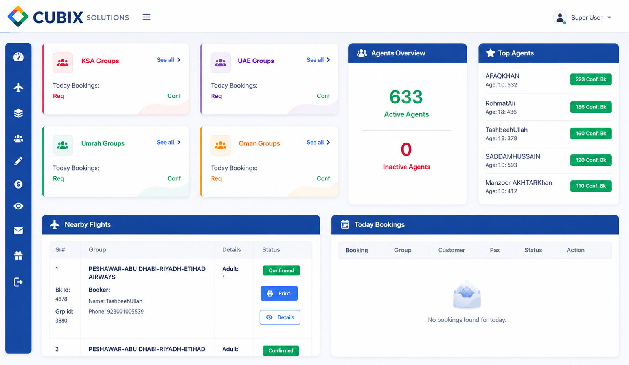Viewport: 629px width, 365px height.
Task: Select the layers stack icon in sidebar
Action: click(18, 113)
